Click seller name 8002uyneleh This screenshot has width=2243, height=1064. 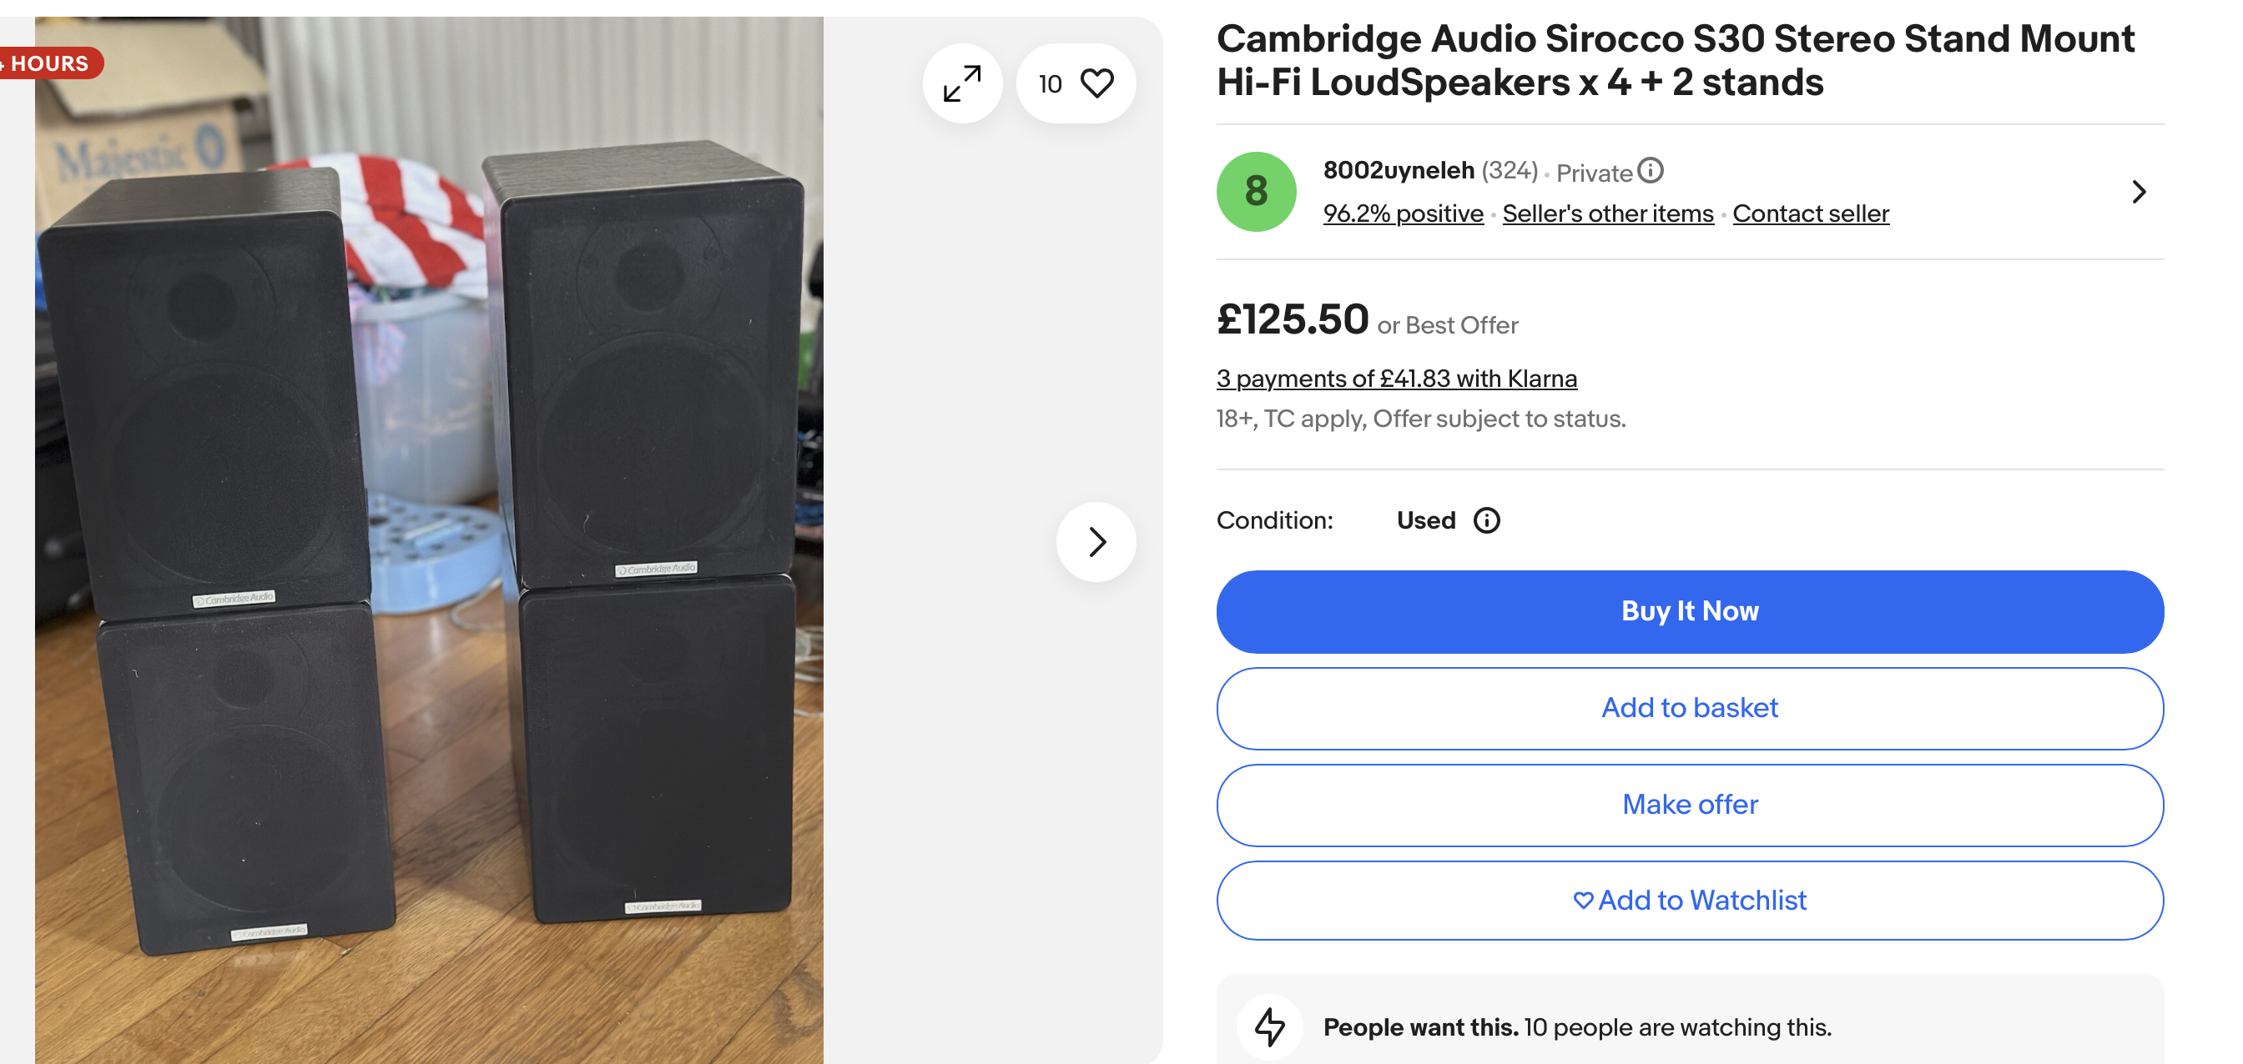pos(1399,170)
